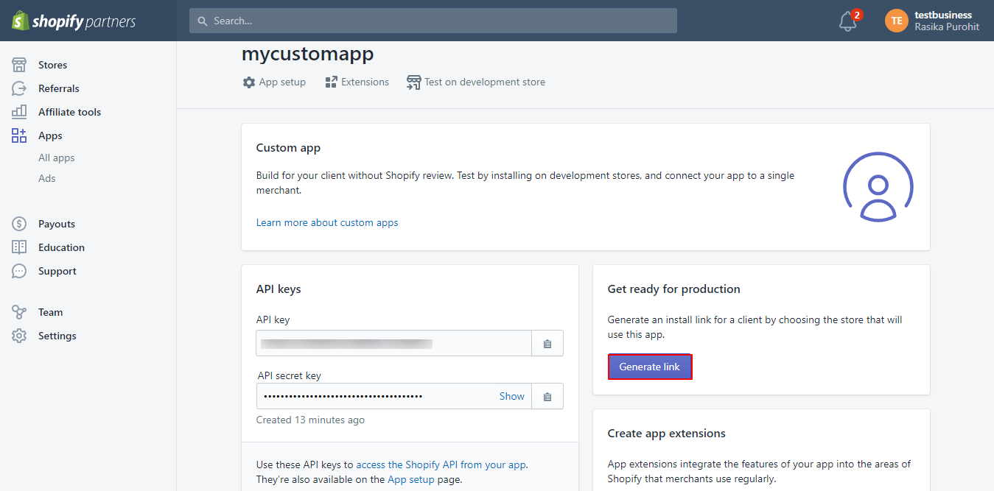The height and width of the screenshot is (491, 994).
Task: Click the Apps grid icon
Action: tap(19, 135)
